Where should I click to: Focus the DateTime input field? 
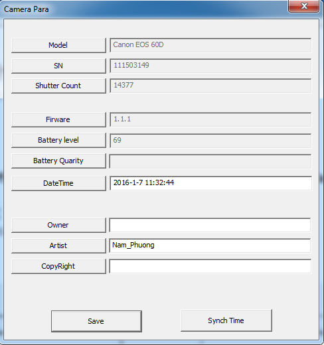point(210,183)
